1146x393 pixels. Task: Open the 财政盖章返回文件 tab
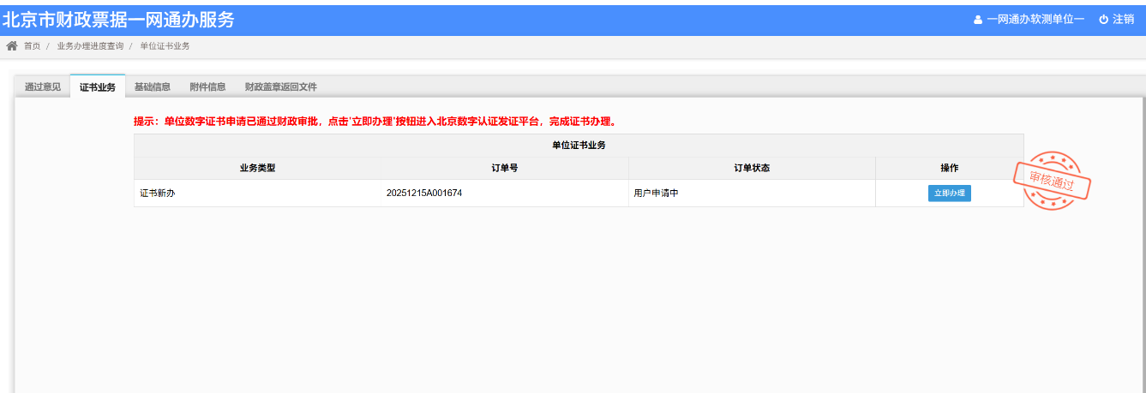point(280,86)
